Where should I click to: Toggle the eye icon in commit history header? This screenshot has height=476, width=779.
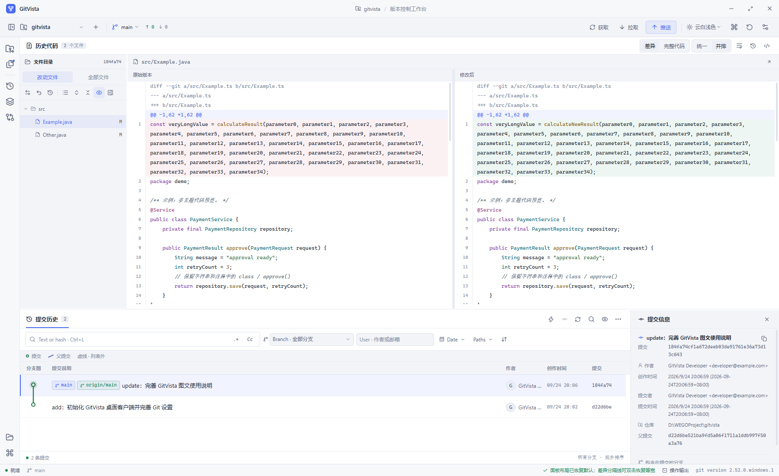tap(605, 319)
